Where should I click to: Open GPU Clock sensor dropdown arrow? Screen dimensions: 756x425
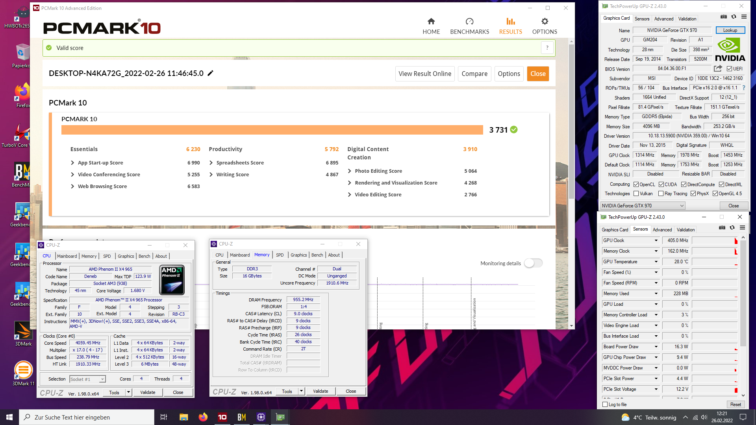(x=656, y=240)
